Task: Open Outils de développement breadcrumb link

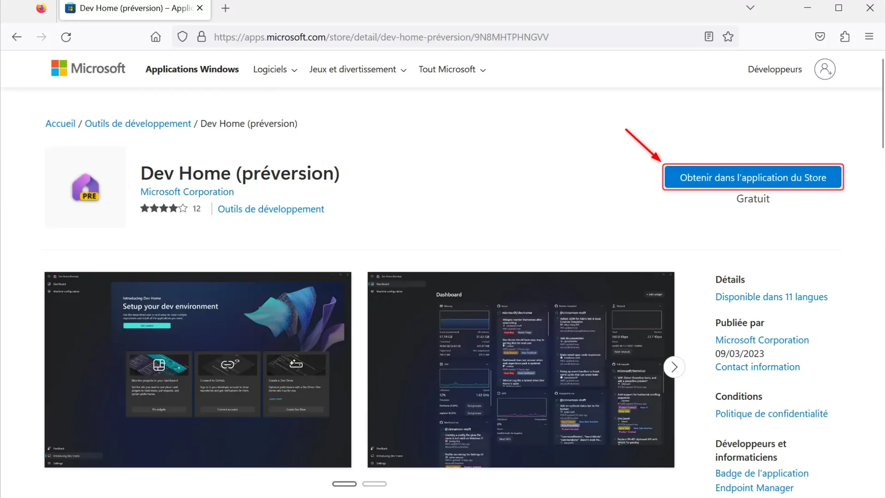Action: click(138, 124)
